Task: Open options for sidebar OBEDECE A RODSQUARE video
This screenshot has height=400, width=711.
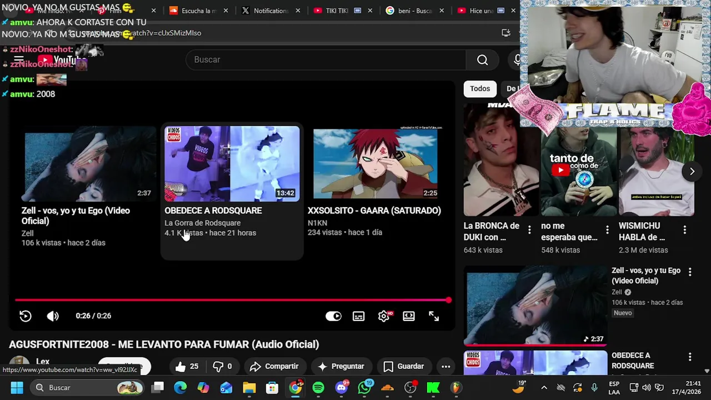Action: click(690, 357)
